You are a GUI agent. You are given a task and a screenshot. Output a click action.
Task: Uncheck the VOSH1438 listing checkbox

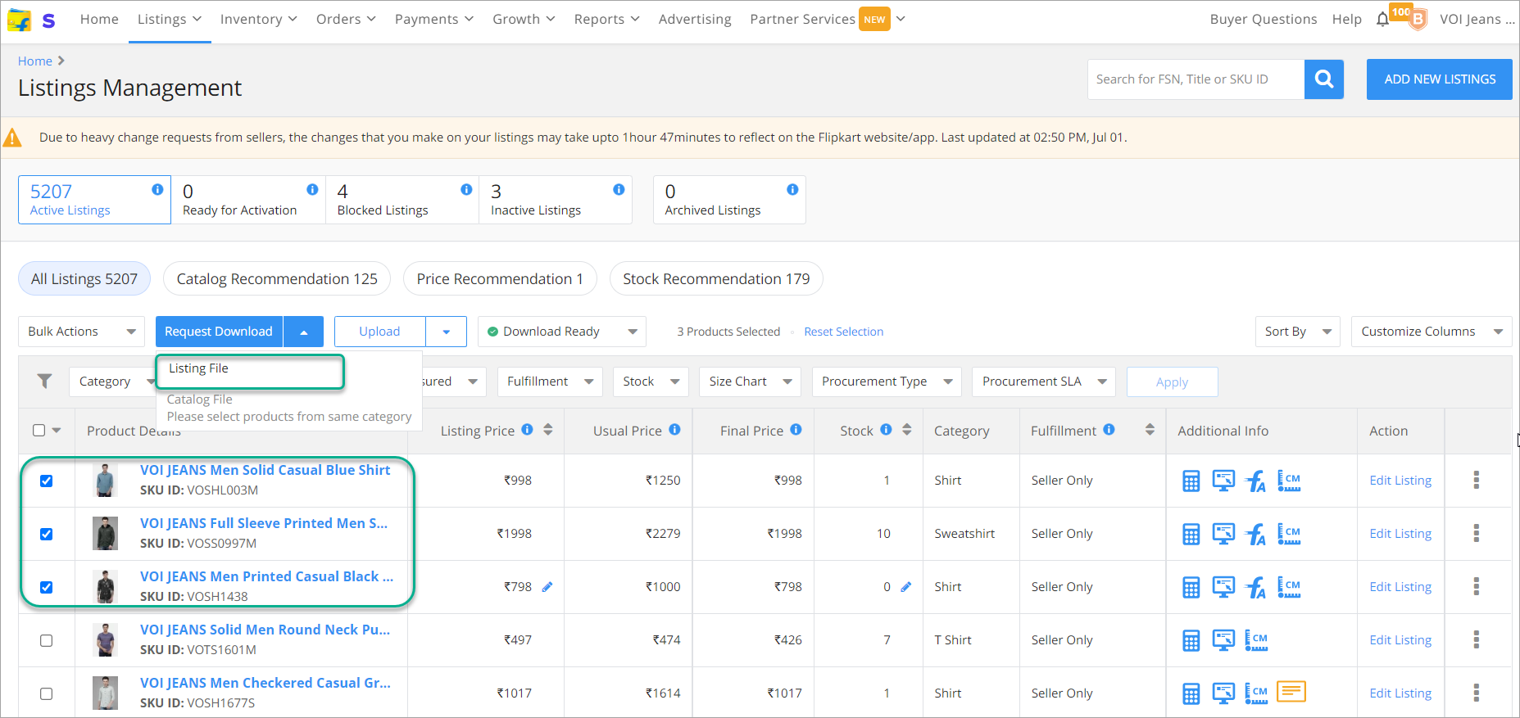pyautogui.click(x=47, y=587)
